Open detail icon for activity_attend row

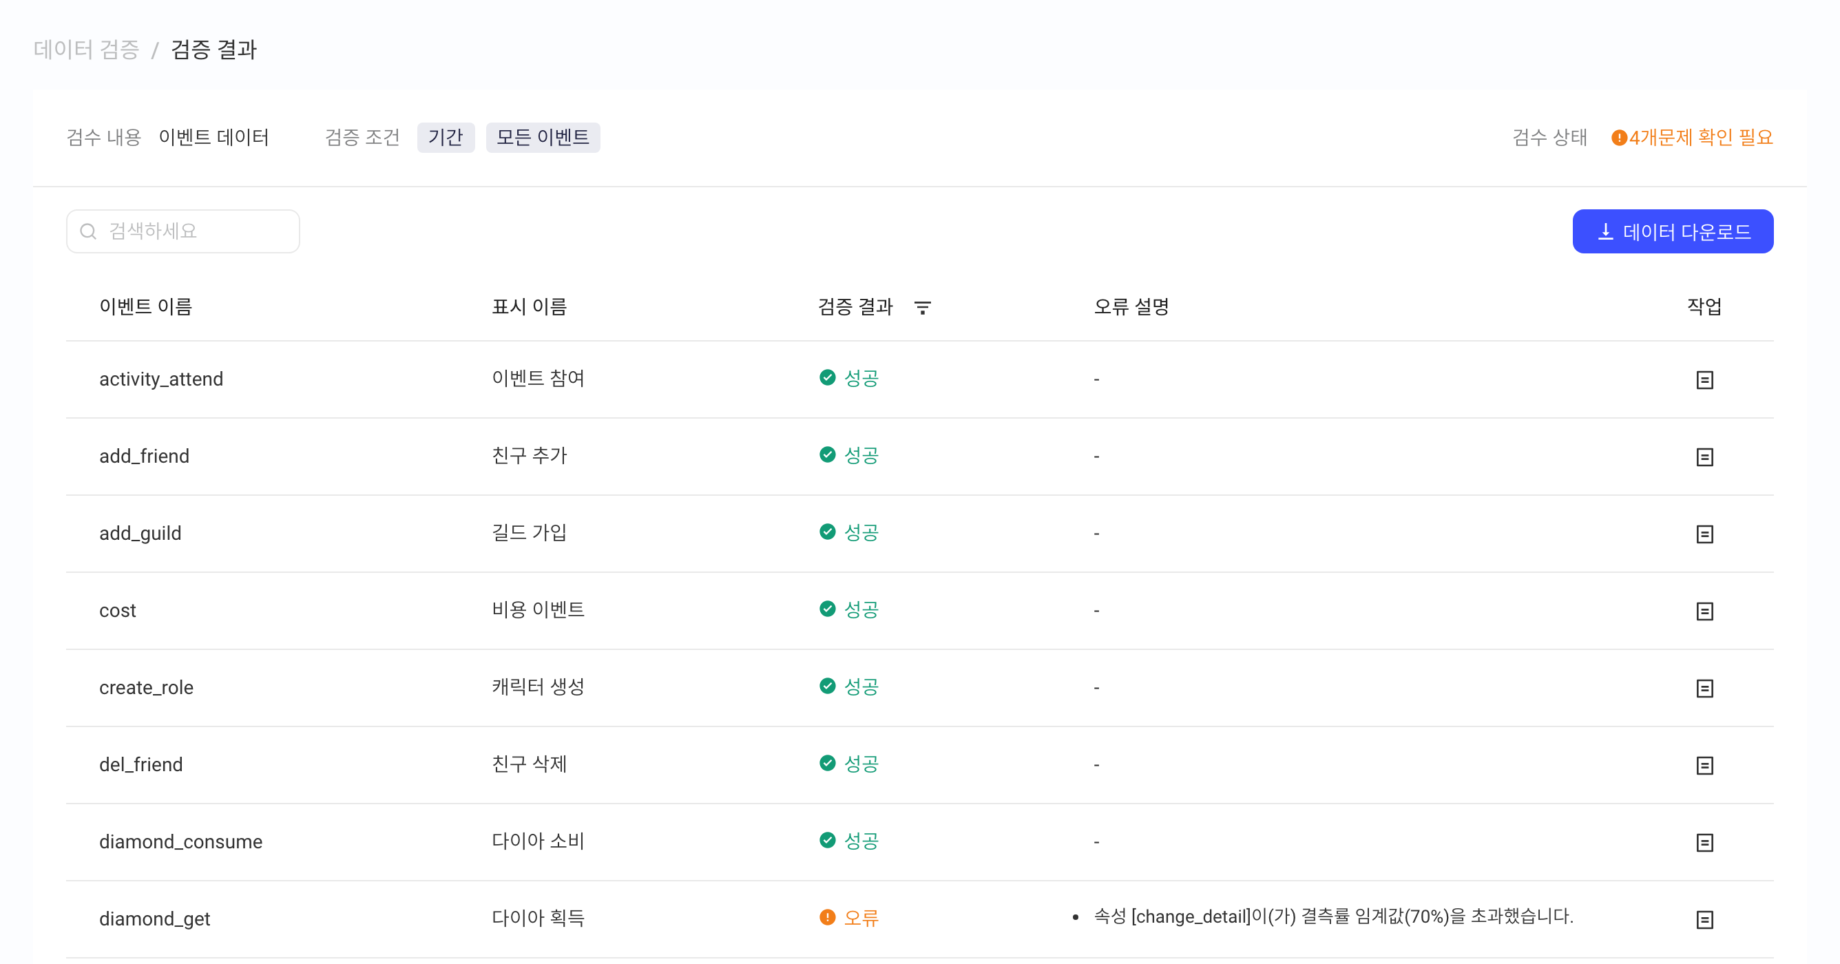point(1704,379)
